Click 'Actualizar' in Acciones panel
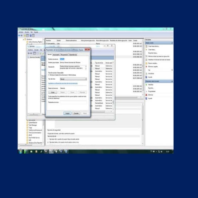This screenshot has width=198, height=198. coord(151,74)
